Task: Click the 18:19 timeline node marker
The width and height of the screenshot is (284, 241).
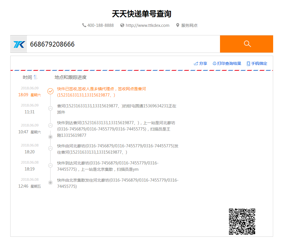Action: click(50, 166)
